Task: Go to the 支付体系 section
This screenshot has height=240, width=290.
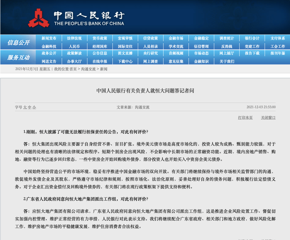Action: [x=277, y=38]
